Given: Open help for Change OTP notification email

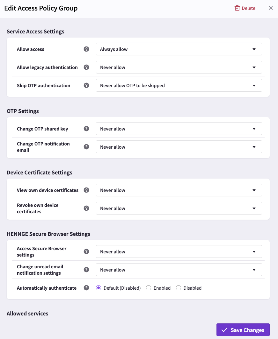Looking at the screenshot, I should [x=86, y=147].
